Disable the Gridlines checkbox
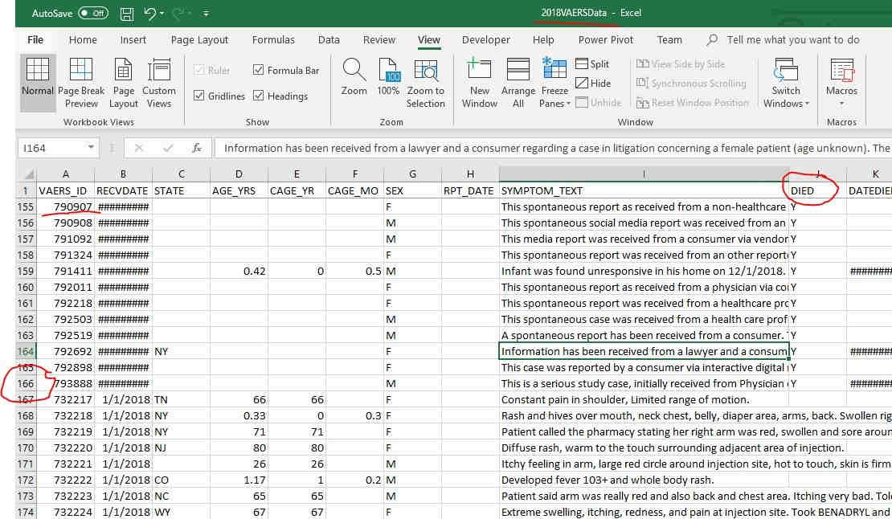This screenshot has width=892, height=519. pyautogui.click(x=199, y=96)
